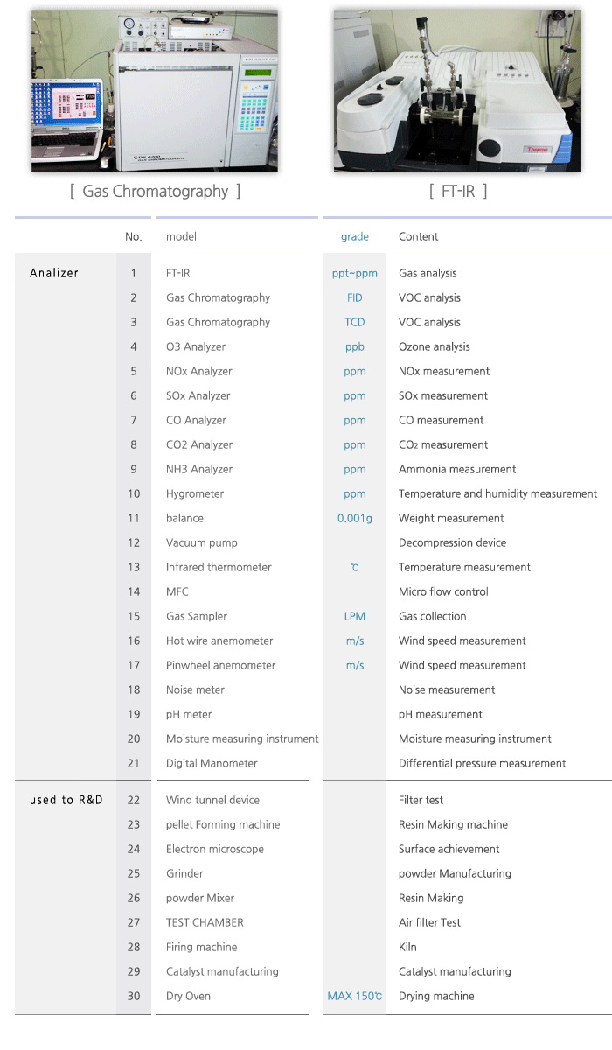Click the "ppt~ppm" grade value
Image resolution: width=612 pixels, height=1050 pixels.
tap(355, 273)
